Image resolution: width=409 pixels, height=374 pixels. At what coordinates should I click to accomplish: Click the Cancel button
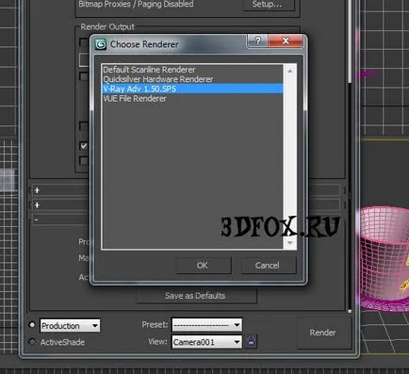(x=268, y=266)
